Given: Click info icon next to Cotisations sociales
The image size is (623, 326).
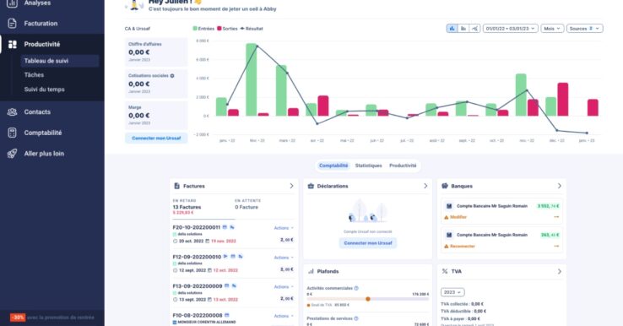Looking at the screenshot, I should click(172, 75).
